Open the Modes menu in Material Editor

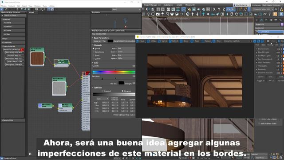(x=4, y=6)
